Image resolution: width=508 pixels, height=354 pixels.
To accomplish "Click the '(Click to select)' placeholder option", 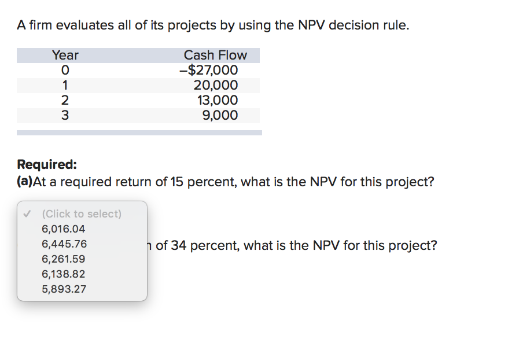I will click(x=82, y=214).
